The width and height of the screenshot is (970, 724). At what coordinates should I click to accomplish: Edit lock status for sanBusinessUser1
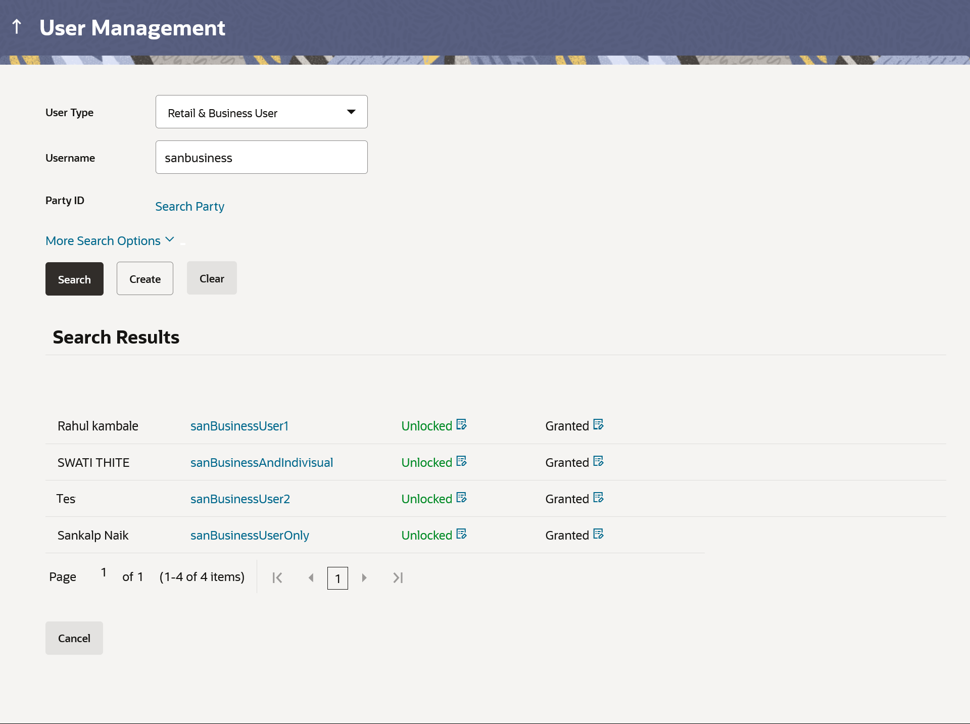461,424
